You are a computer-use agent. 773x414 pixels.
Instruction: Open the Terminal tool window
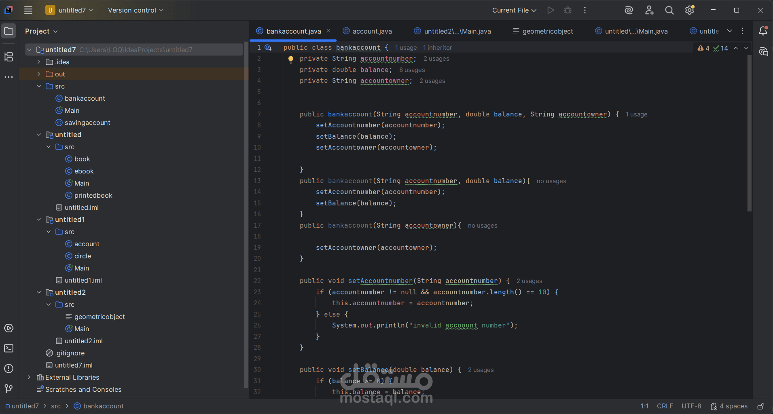point(8,349)
